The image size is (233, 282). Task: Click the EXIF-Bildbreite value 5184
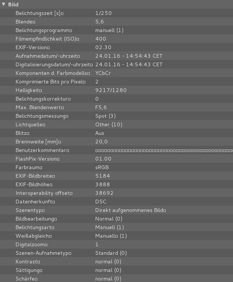[102, 176]
